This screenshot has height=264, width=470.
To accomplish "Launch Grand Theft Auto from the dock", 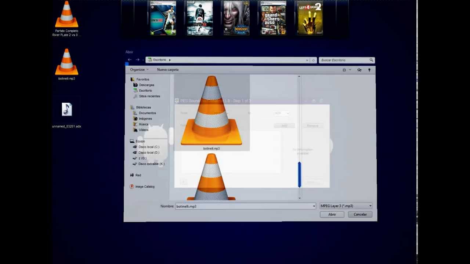I will (x=273, y=18).
